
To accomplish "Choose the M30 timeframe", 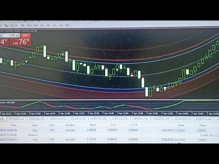I will [x=36, y=25].
